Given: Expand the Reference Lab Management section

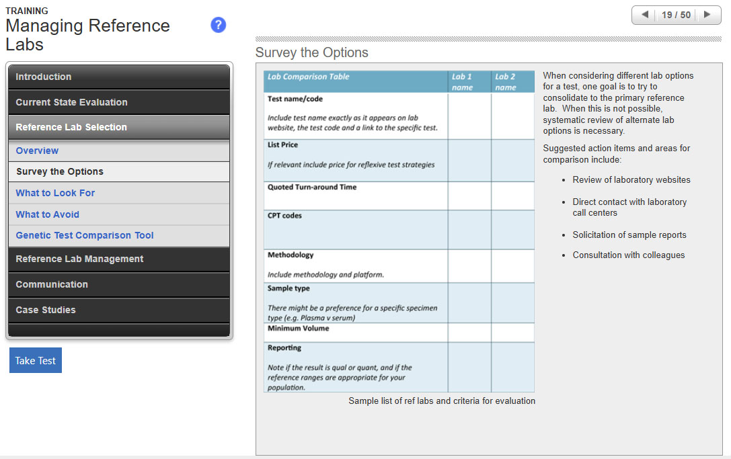Looking at the screenshot, I should 119,259.
